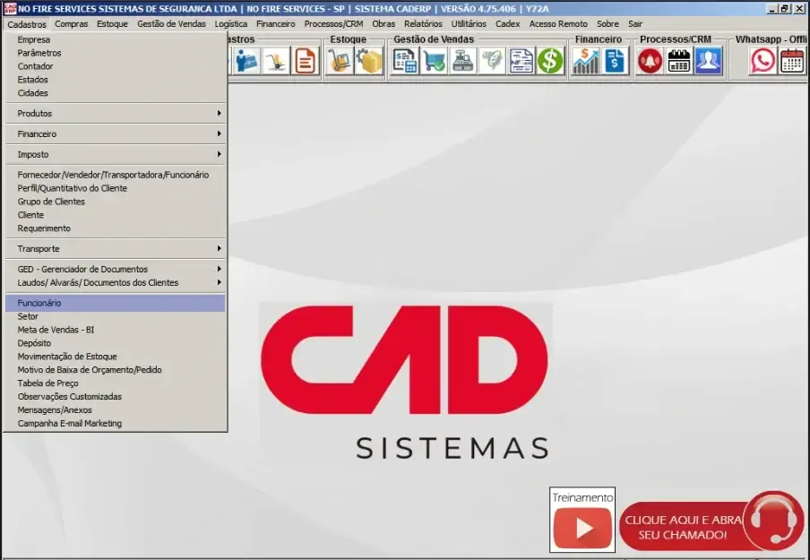The image size is (810, 560).
Task: Open the Processos/CRM menu in menu bar
Action: [x=333, y=24]
